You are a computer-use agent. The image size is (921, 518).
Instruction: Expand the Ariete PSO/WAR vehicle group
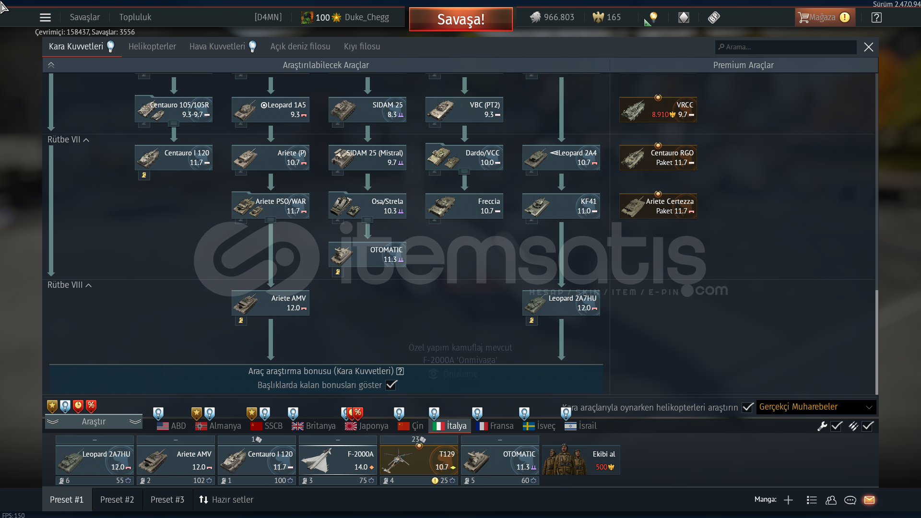271,220
